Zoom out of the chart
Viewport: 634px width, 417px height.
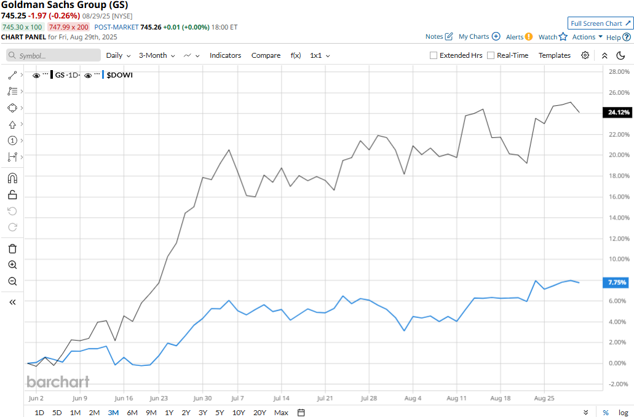tap(12, 281)
